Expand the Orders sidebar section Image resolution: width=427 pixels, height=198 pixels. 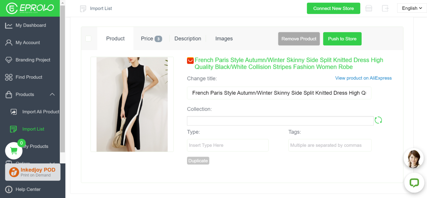click(x=52, y=164)
